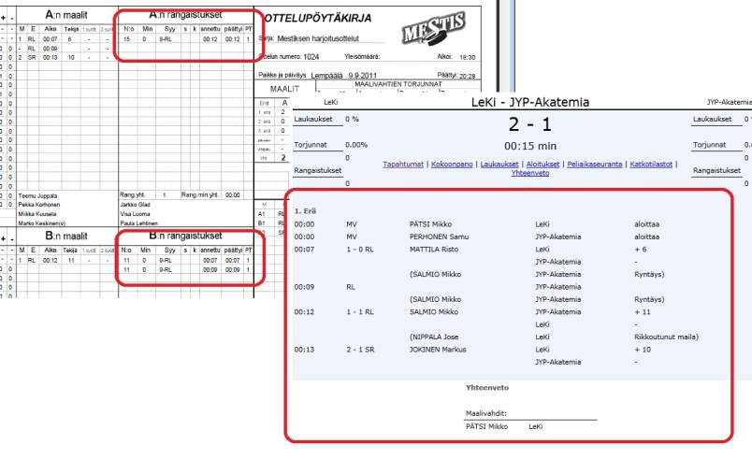Click Pekka Korhonen in the scoresheet

tap(39, 205)
